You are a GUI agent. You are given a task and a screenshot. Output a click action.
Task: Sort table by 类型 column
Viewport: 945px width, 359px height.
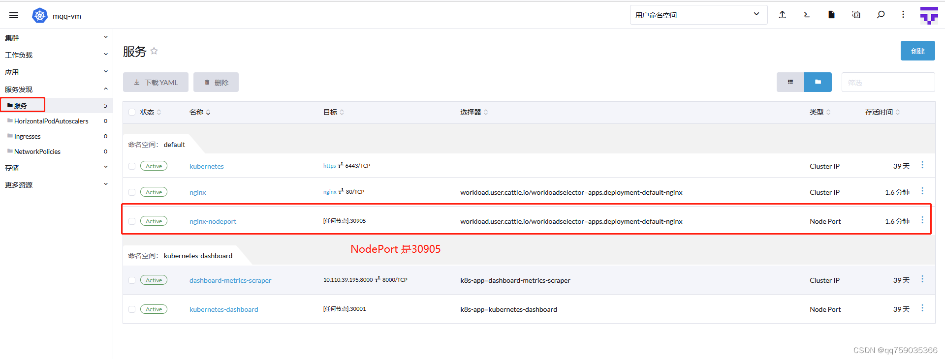click(x=820, y=112)
